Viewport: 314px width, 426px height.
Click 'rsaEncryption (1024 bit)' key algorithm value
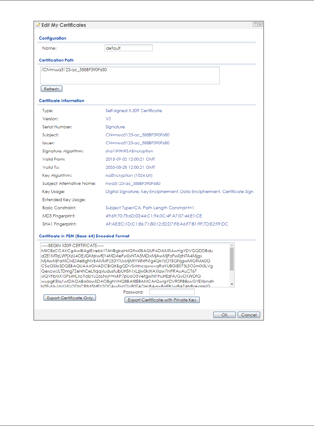[129, 176]
